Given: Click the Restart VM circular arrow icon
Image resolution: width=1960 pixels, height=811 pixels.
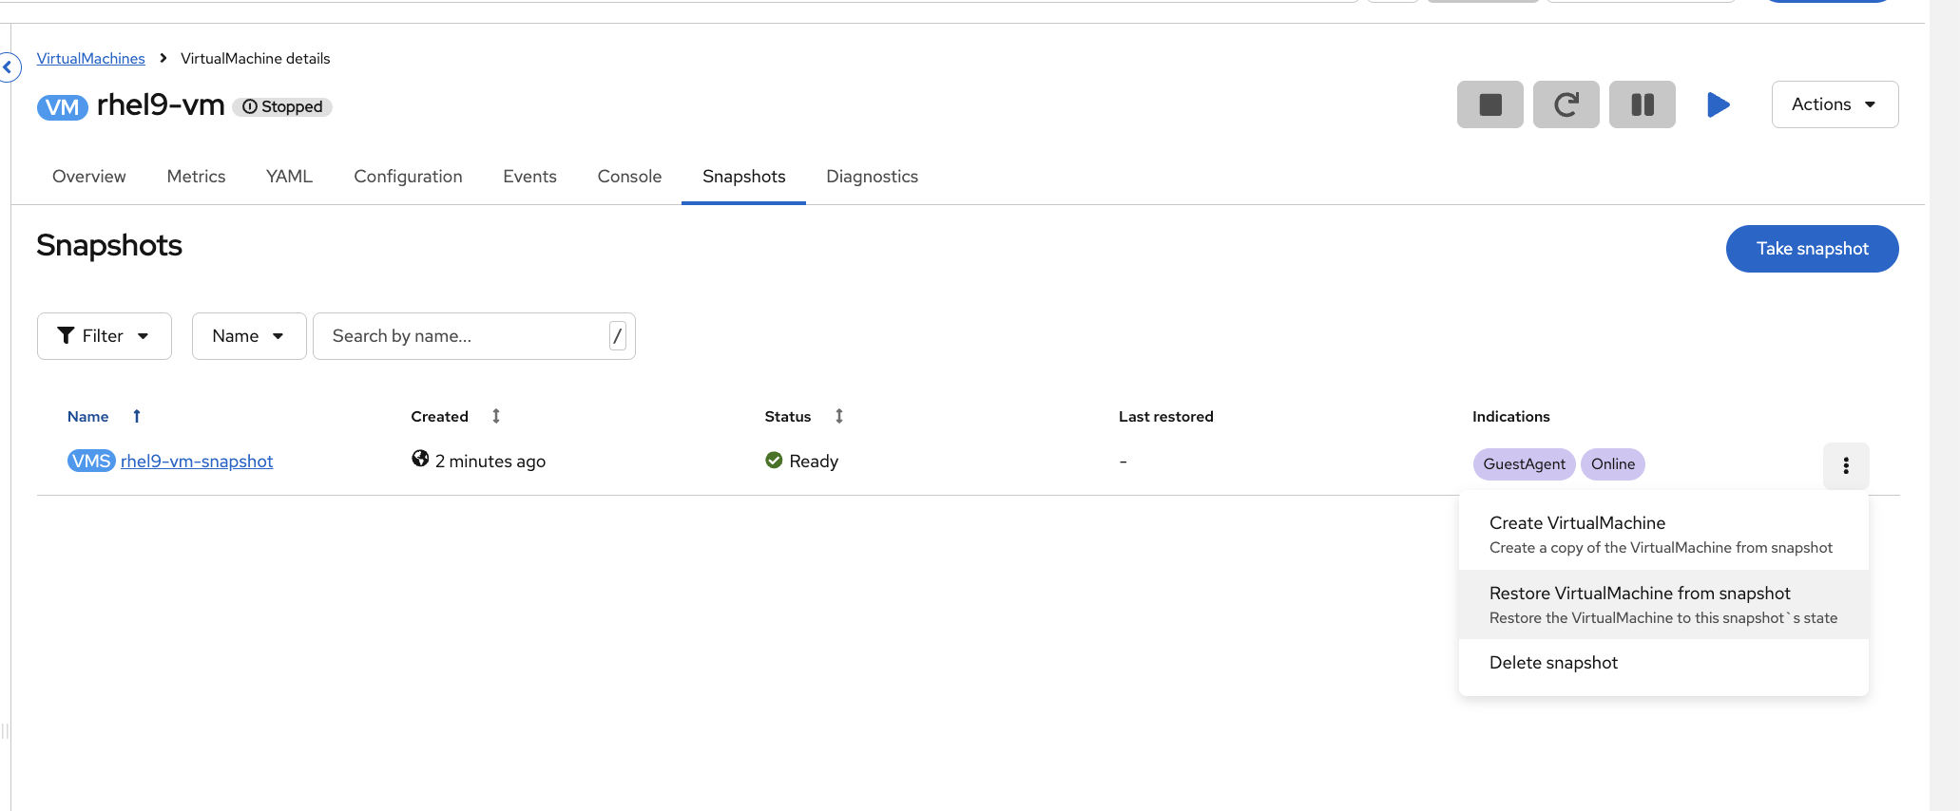Looking at the screenshot, I should point(1566,104).
